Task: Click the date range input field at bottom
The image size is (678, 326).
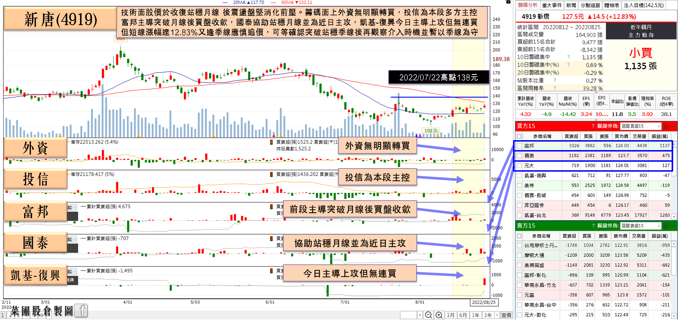Action: click(x=409, y=315)
